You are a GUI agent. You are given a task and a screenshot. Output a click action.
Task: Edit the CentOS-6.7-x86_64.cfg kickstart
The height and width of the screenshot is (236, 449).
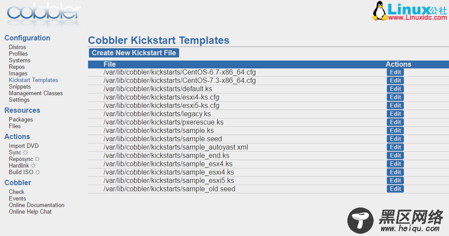[395, 72]
